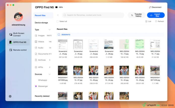Select thumbnail of IMG 10...07.jpg

[x=78, y=70]
